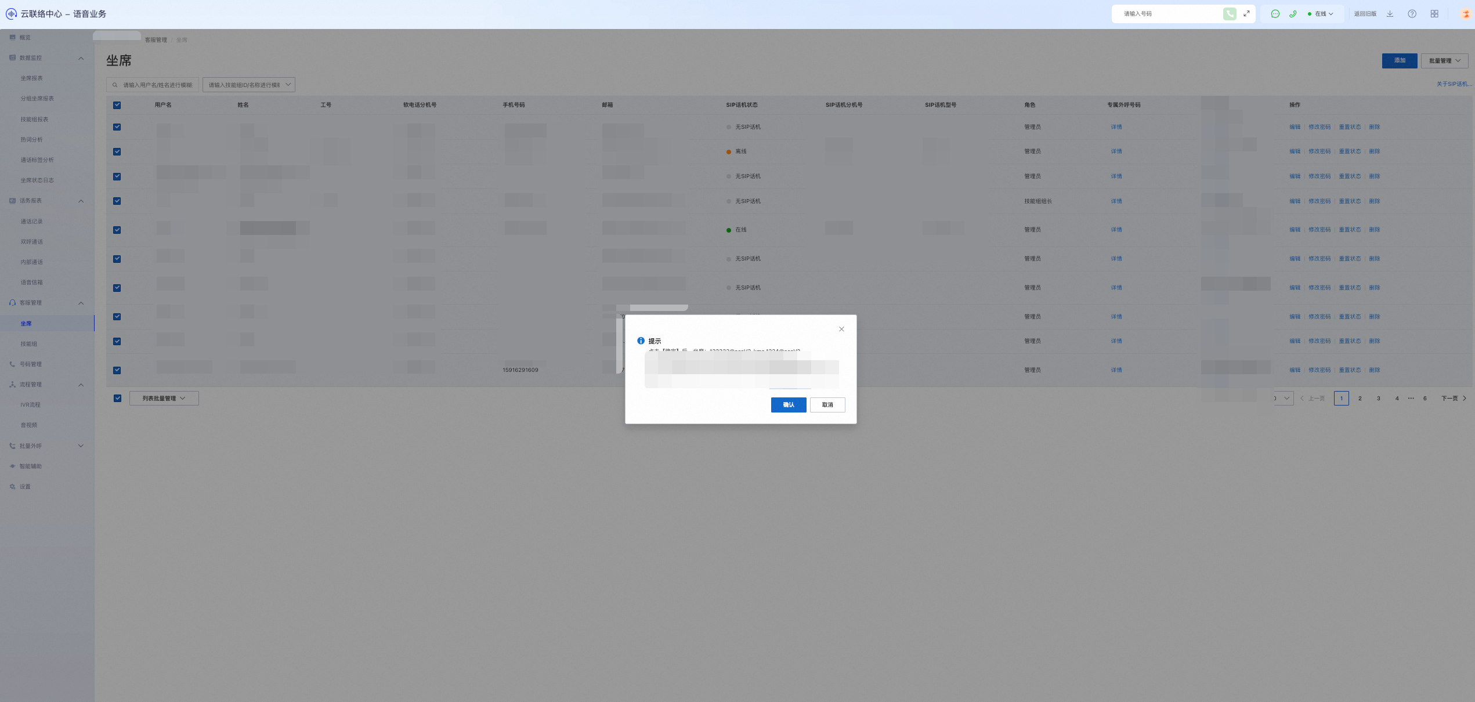This screenshot has height=702, width=1475.
Task: Click 智能辅助 icon in sidebar
Action: [12, 466]
